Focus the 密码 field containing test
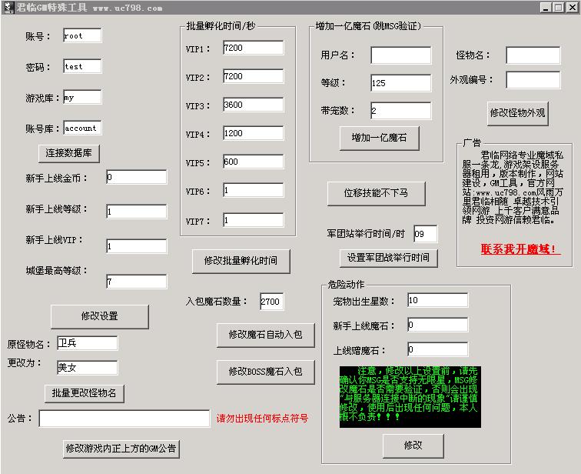 coord(82,66)
